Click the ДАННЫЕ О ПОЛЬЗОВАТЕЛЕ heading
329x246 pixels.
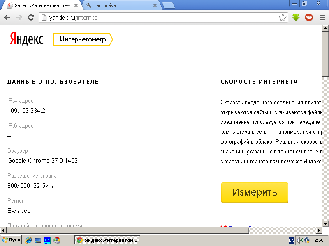(53, 82)
